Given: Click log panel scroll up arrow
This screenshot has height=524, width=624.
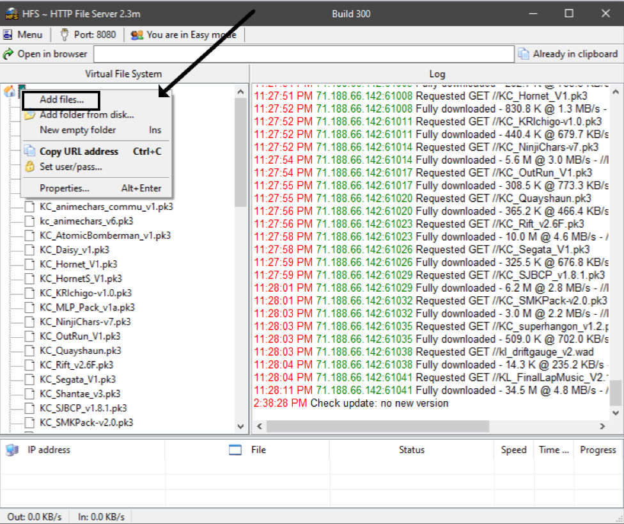Looking at the screenshot, I should pos(616,92).
